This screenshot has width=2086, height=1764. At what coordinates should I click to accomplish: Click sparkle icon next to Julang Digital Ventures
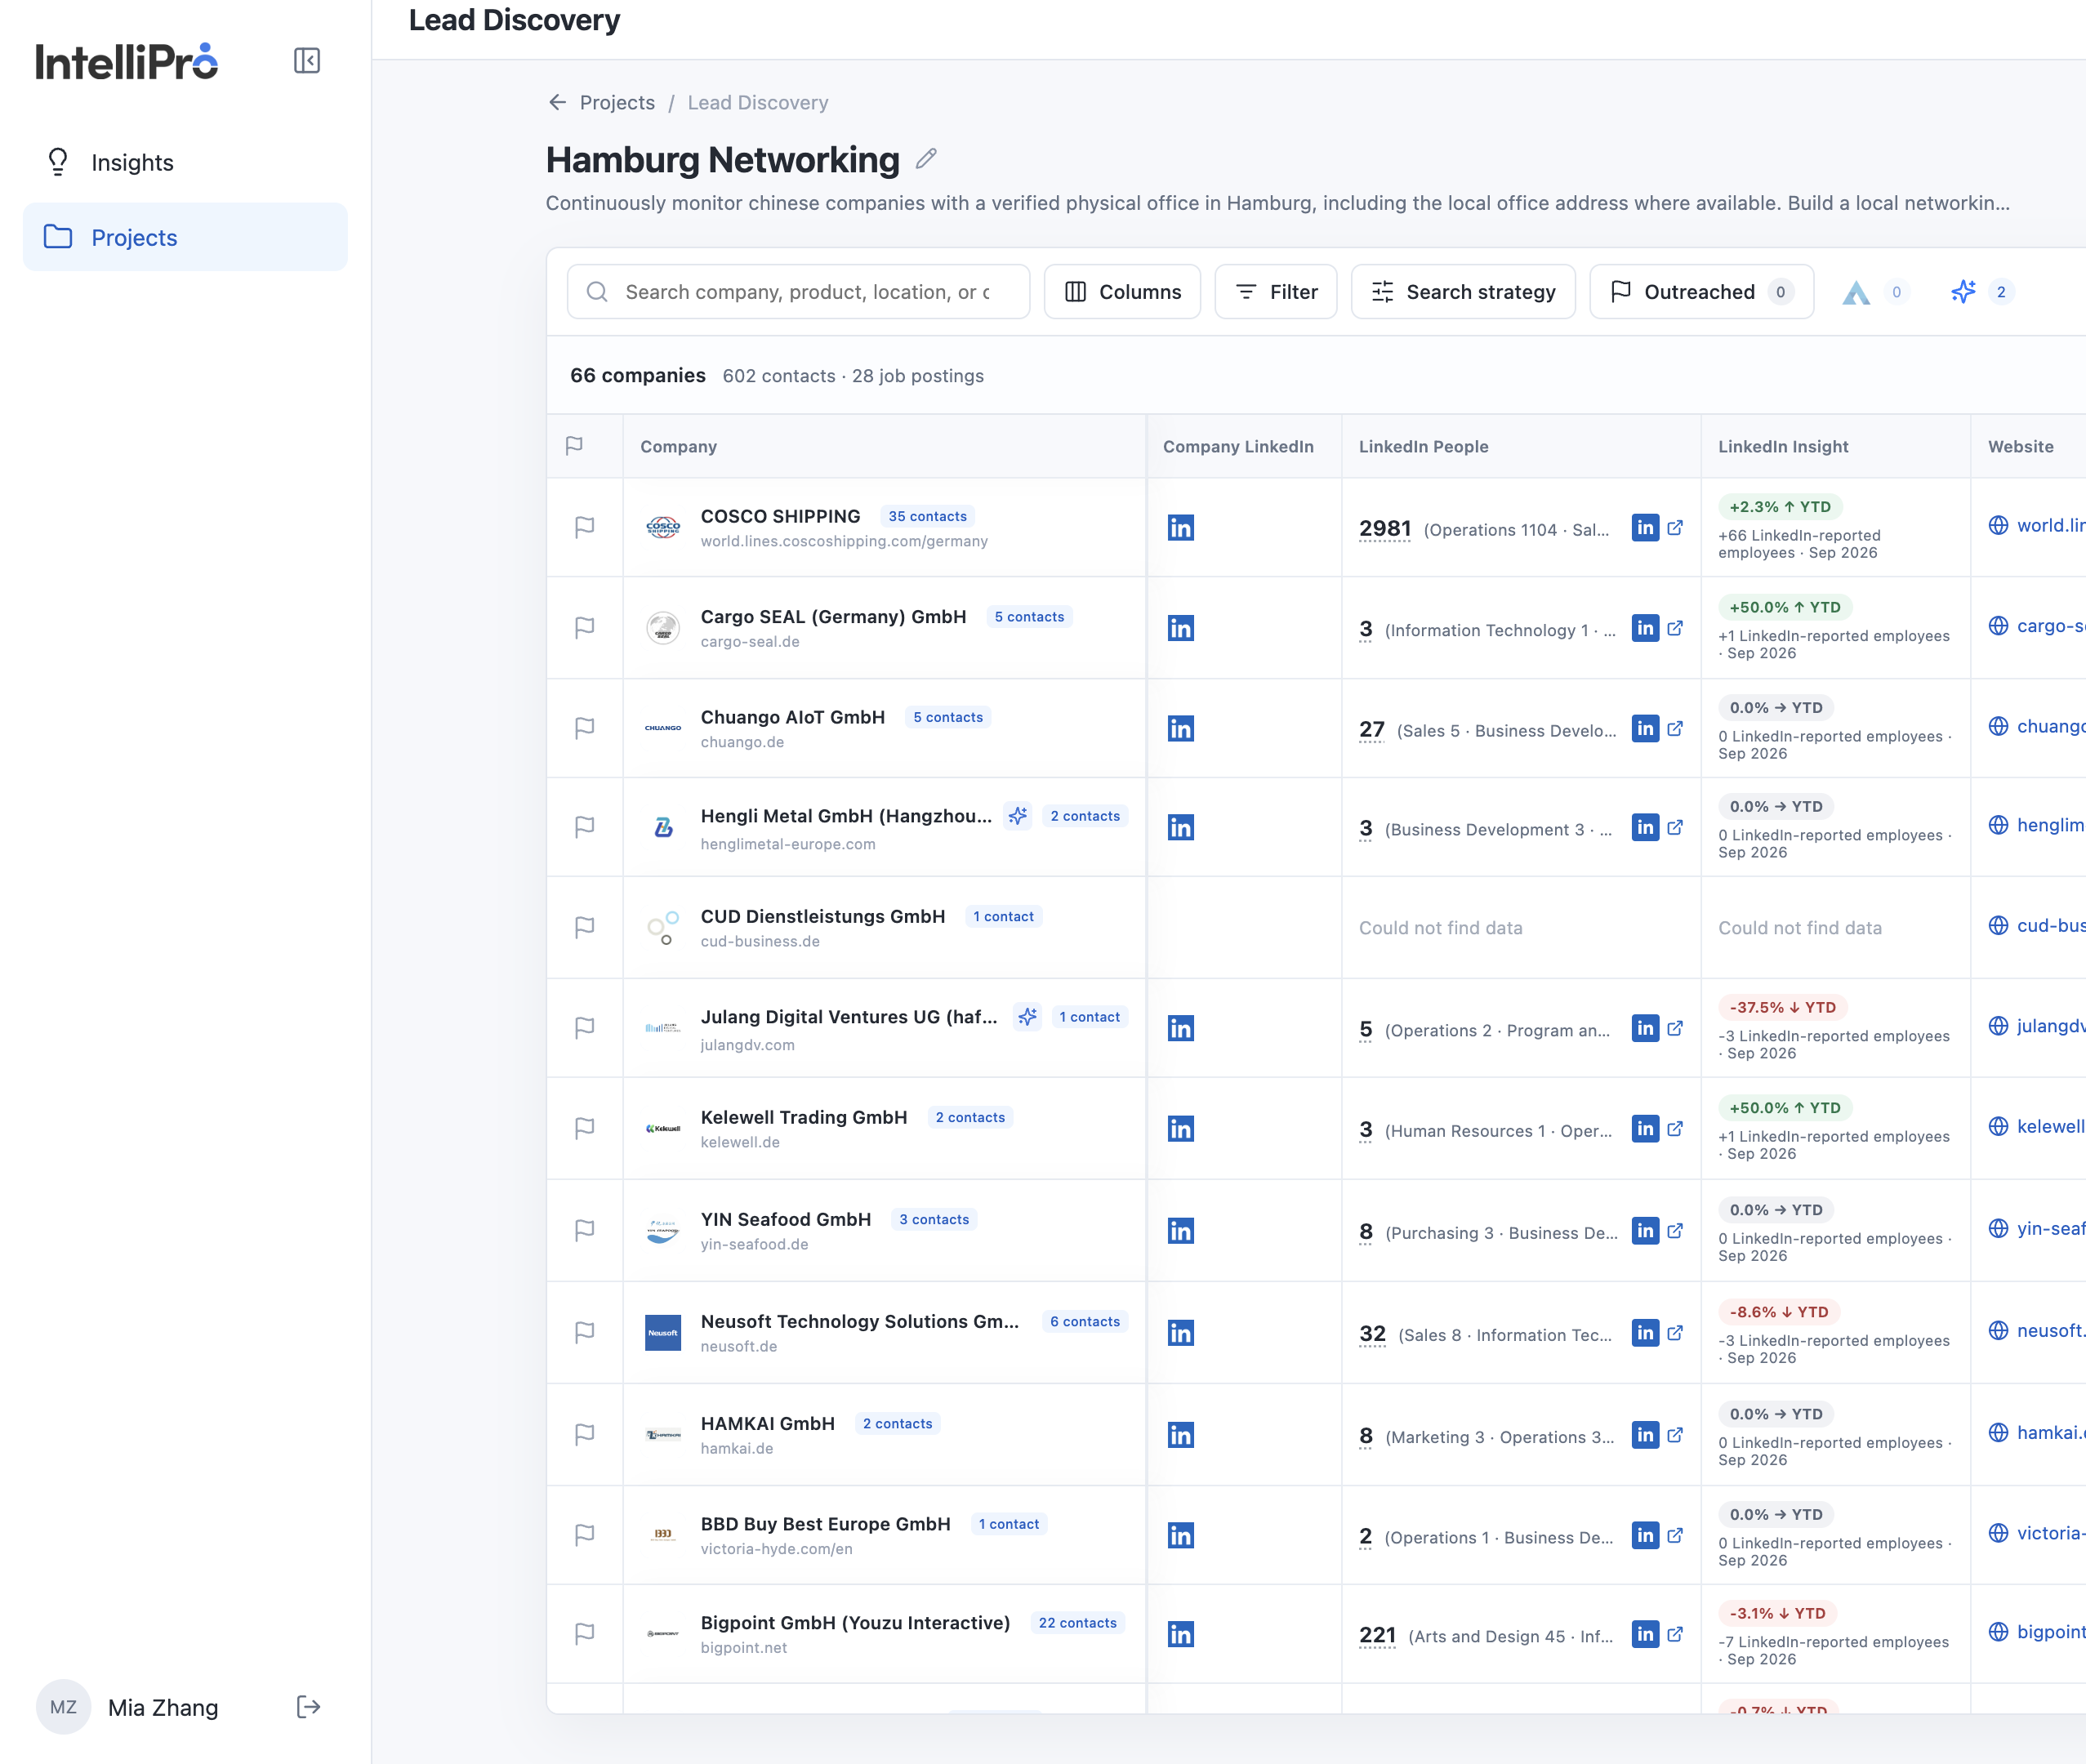(x=1027, y=1017)
